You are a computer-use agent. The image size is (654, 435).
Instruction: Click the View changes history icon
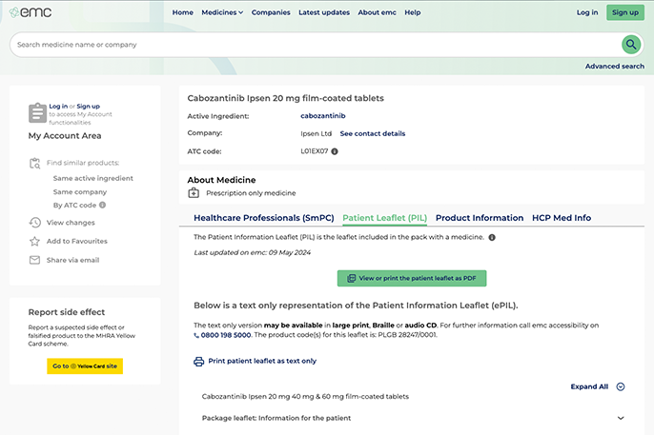click(35, 223)
